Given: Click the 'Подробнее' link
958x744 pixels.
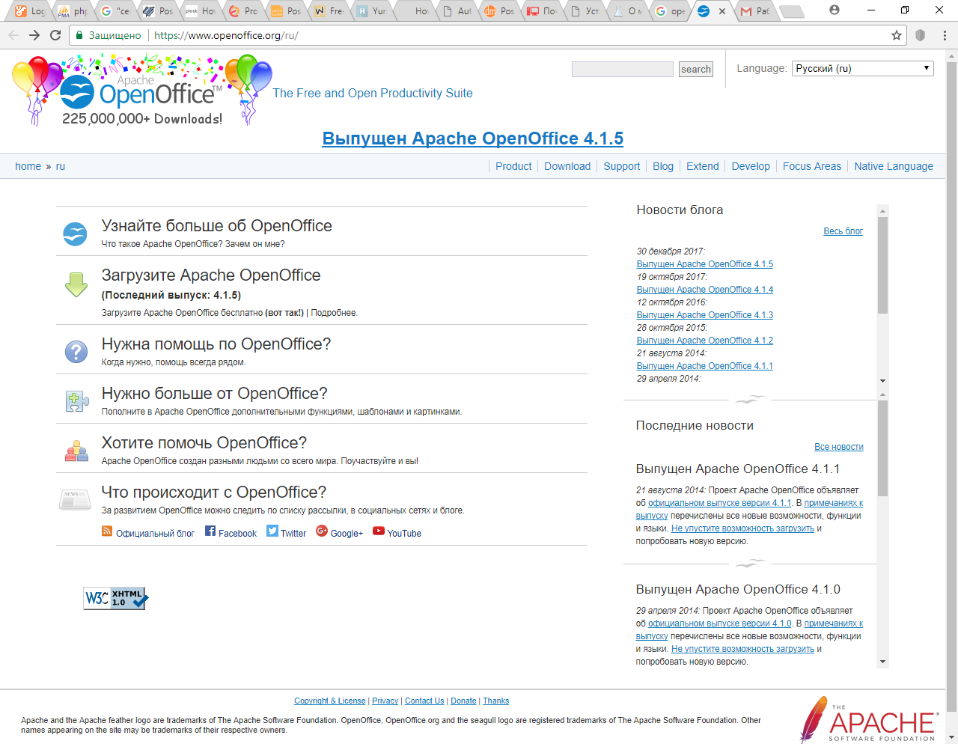Looking at the screenshot, I should (334, 313).
